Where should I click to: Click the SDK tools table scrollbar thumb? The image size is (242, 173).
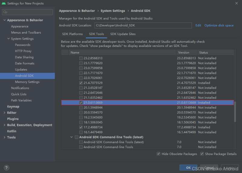click(x=235, y=112)
